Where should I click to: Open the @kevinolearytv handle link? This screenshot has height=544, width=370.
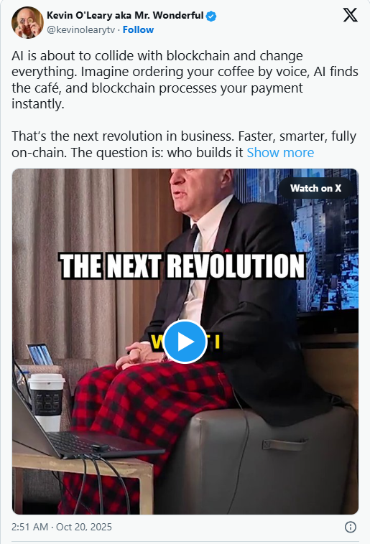click(80, 30)
